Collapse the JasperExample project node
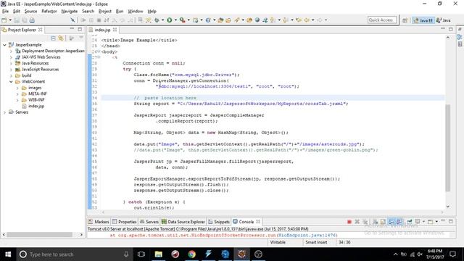The width and height of the screenshot is (464, 261). (x=4, y=45)
